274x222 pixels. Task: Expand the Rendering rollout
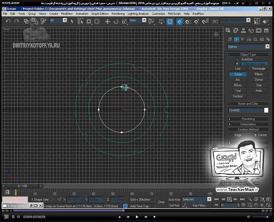pos(248,119)
